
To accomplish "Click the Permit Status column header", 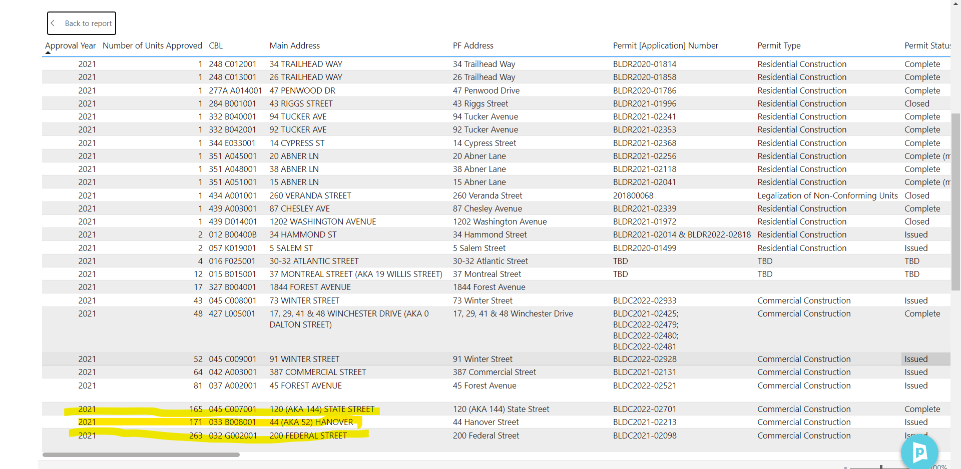I will coord(926,45).
